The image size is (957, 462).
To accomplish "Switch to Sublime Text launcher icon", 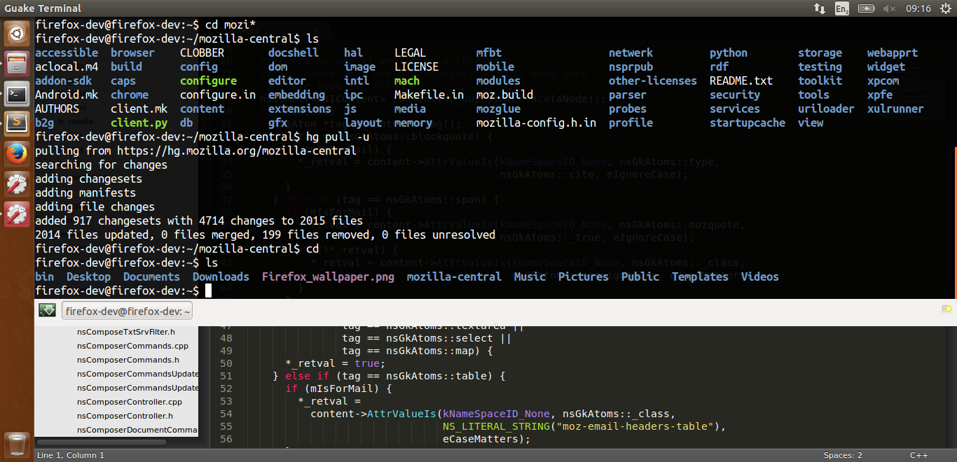I will click(x=17, y=124).
